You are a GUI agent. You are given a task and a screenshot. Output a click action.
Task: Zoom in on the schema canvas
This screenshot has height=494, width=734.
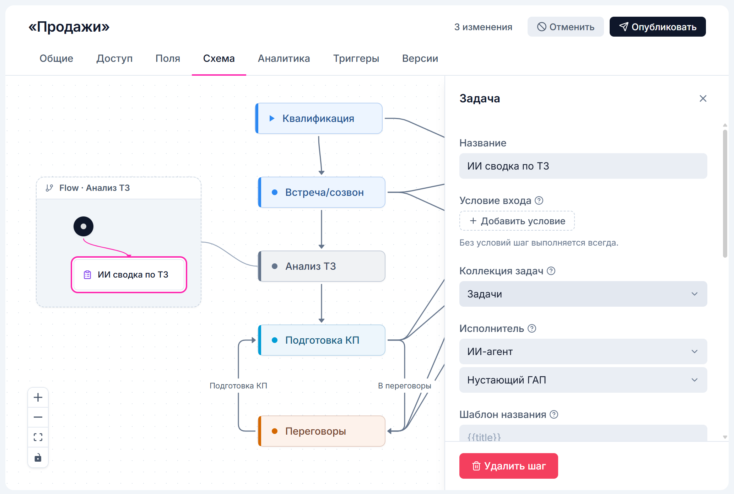pos(38,397)
